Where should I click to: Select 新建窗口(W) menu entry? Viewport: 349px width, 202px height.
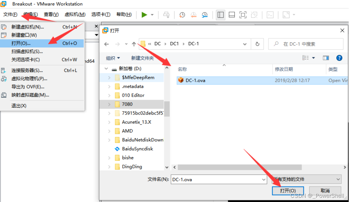42,35
